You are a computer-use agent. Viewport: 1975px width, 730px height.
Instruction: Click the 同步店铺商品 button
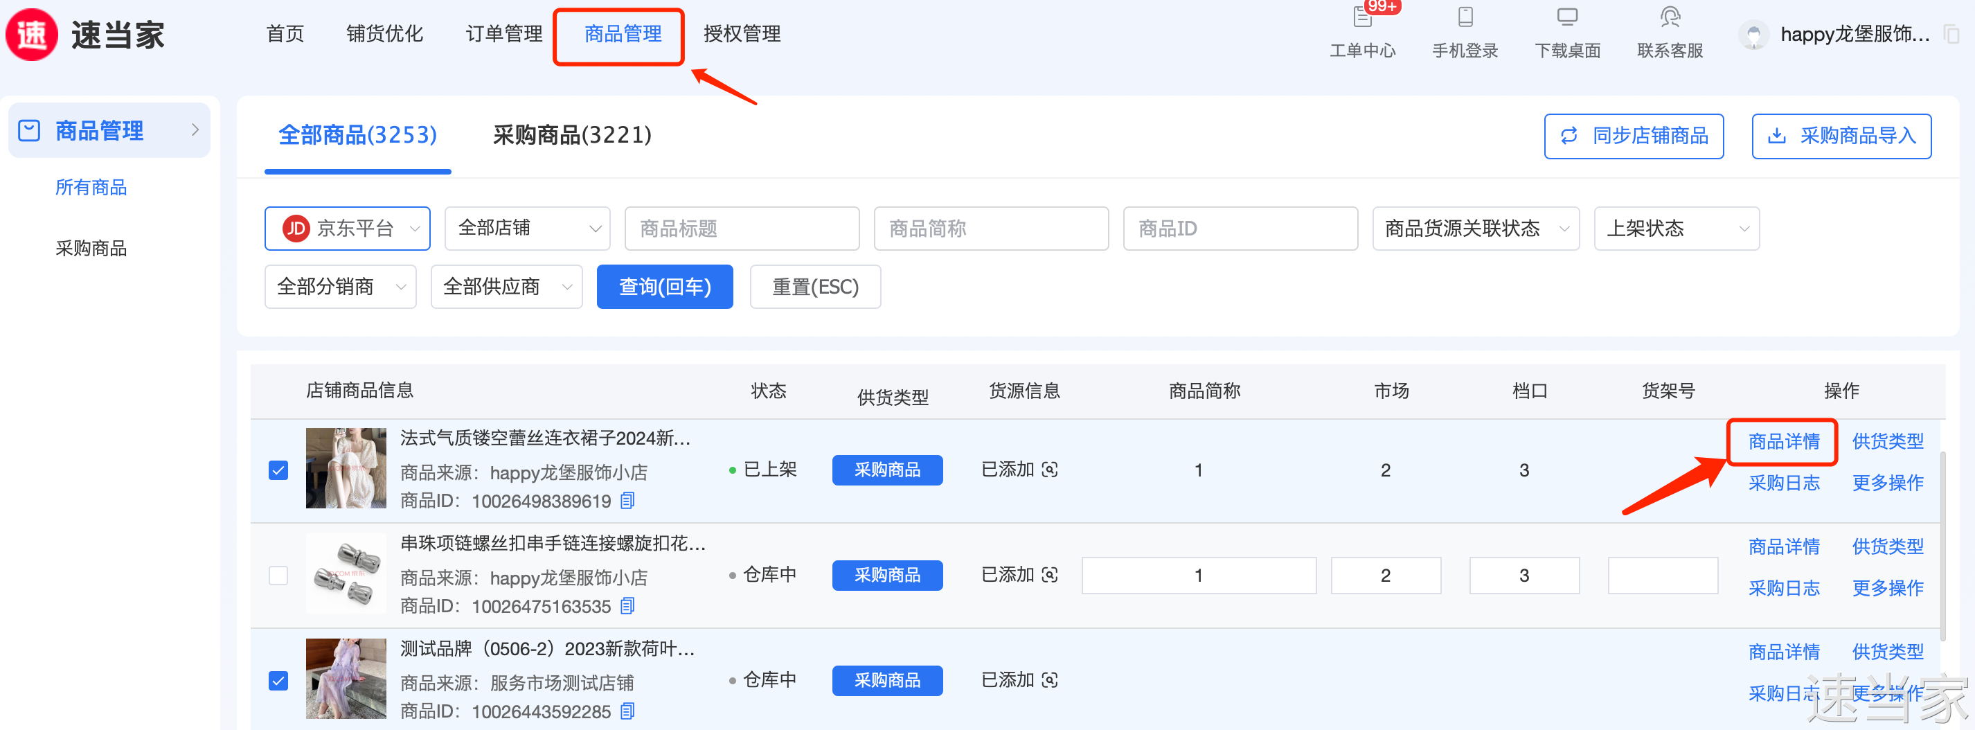tap(1634, 136)
